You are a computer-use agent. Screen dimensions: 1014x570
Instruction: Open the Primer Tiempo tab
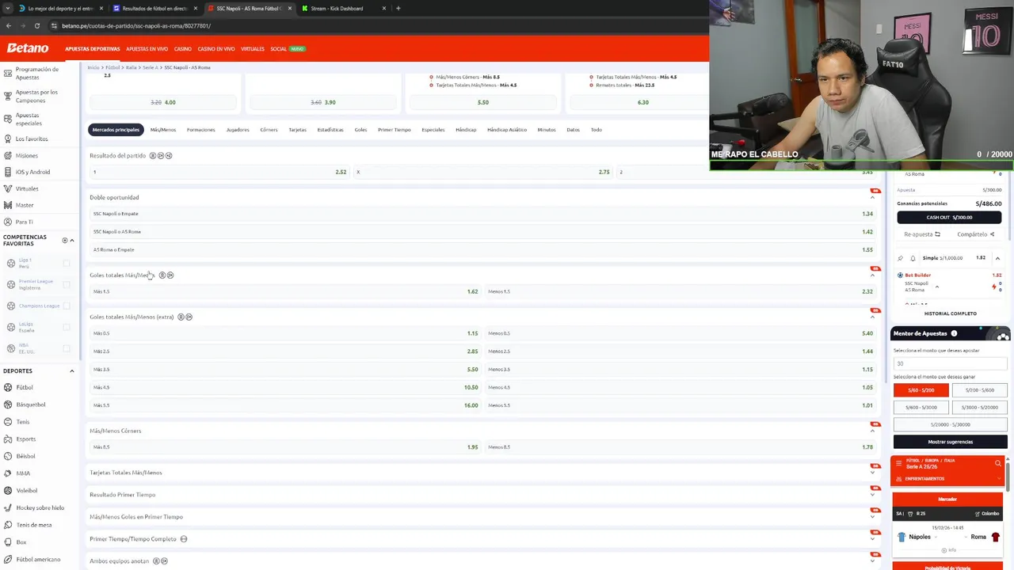(x=394, y=130)
